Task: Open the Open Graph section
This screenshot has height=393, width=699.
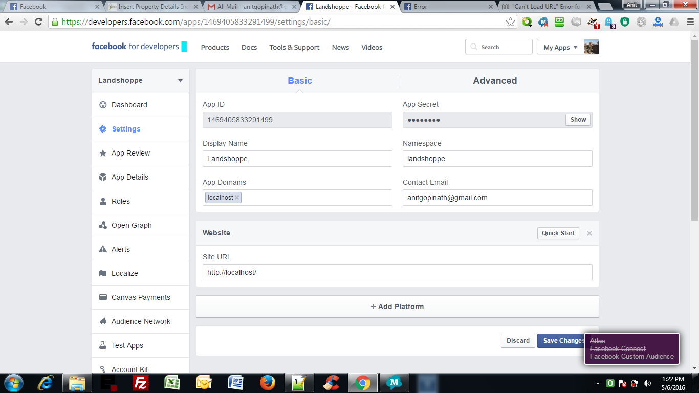Action: [141, 225]
